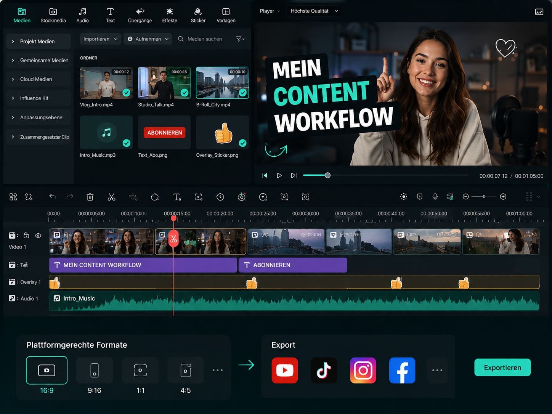Open the Audio tab
Screen dimensions: 552x414
click(82, 15)
